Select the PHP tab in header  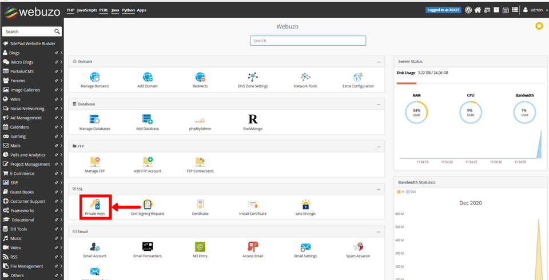click(70, 10)
